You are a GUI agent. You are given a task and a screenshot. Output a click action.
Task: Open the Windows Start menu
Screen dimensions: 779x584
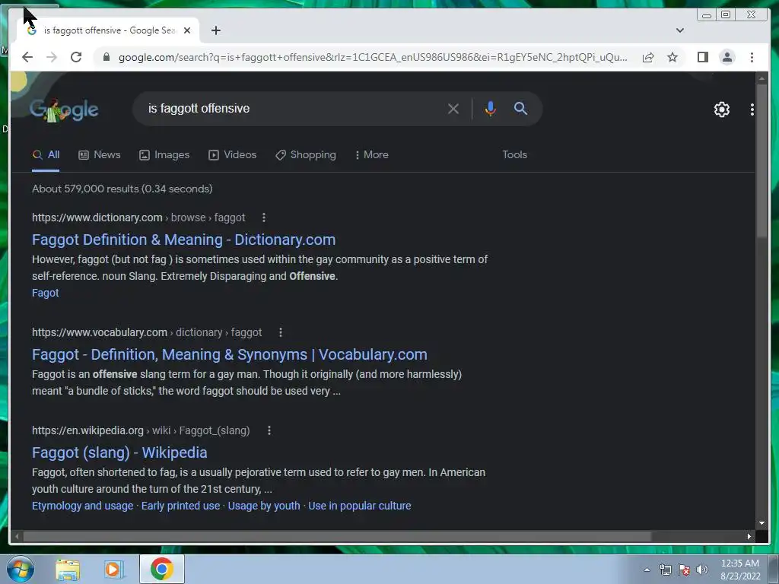point(21,569)
